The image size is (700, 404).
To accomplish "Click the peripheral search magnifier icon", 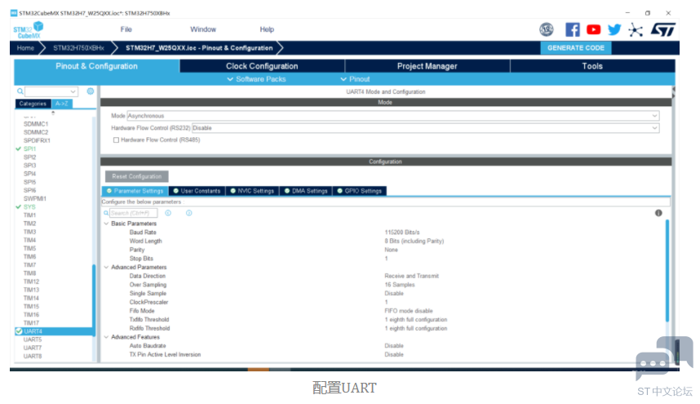I will coord(20,91).
